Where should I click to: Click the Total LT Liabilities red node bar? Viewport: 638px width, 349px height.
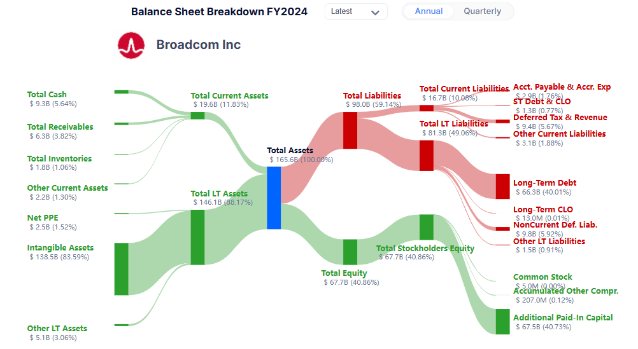click(427, 156)
